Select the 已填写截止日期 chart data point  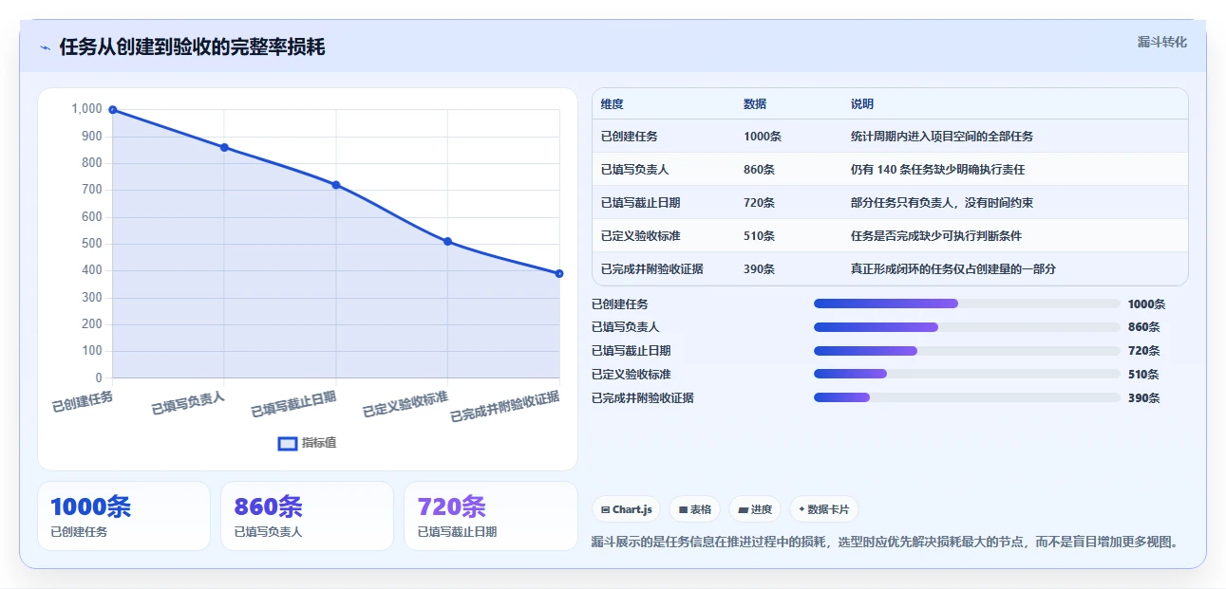pyautogui.click(x=336, y=185)
